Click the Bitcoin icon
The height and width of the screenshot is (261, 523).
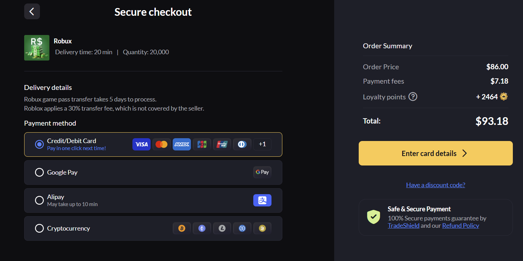point(181,228)
